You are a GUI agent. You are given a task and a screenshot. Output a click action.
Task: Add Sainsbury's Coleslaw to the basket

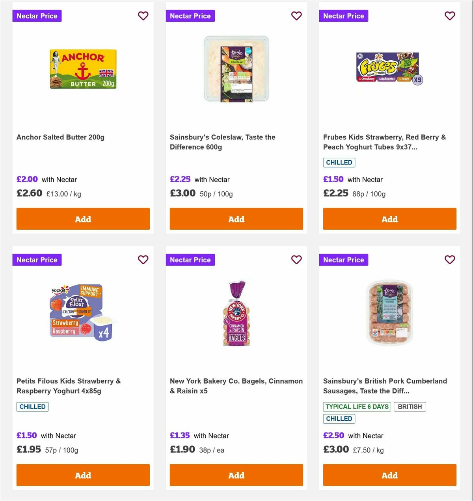click(x=236, y=219)
